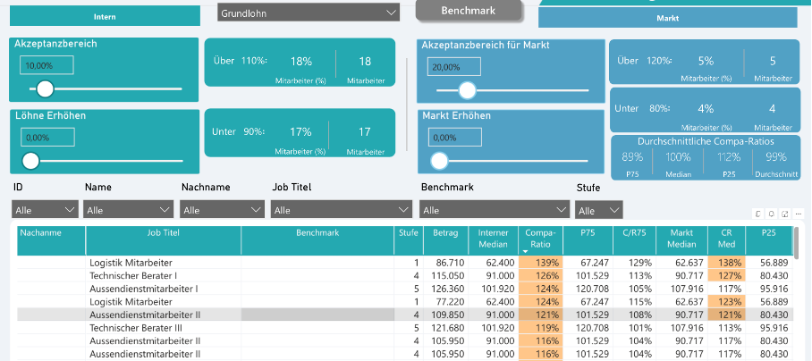This screenshot has height=361, width=812.
Task: Click the Akzeptanzbereich slider handle
Action: tap(43, 88)
